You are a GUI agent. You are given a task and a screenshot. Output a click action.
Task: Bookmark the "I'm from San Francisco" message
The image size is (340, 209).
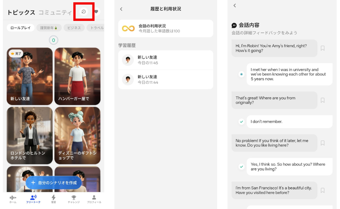tap(323, 190)
